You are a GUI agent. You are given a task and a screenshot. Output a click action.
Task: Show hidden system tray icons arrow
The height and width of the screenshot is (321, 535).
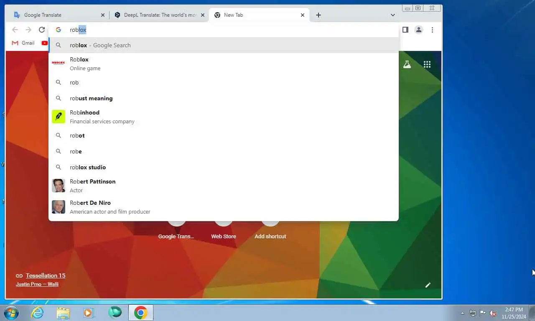click(462, 313)
